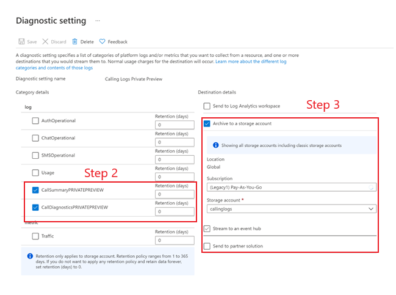Click the Delete trash can icon
The image size is (396, 295).
pos(75,42)
